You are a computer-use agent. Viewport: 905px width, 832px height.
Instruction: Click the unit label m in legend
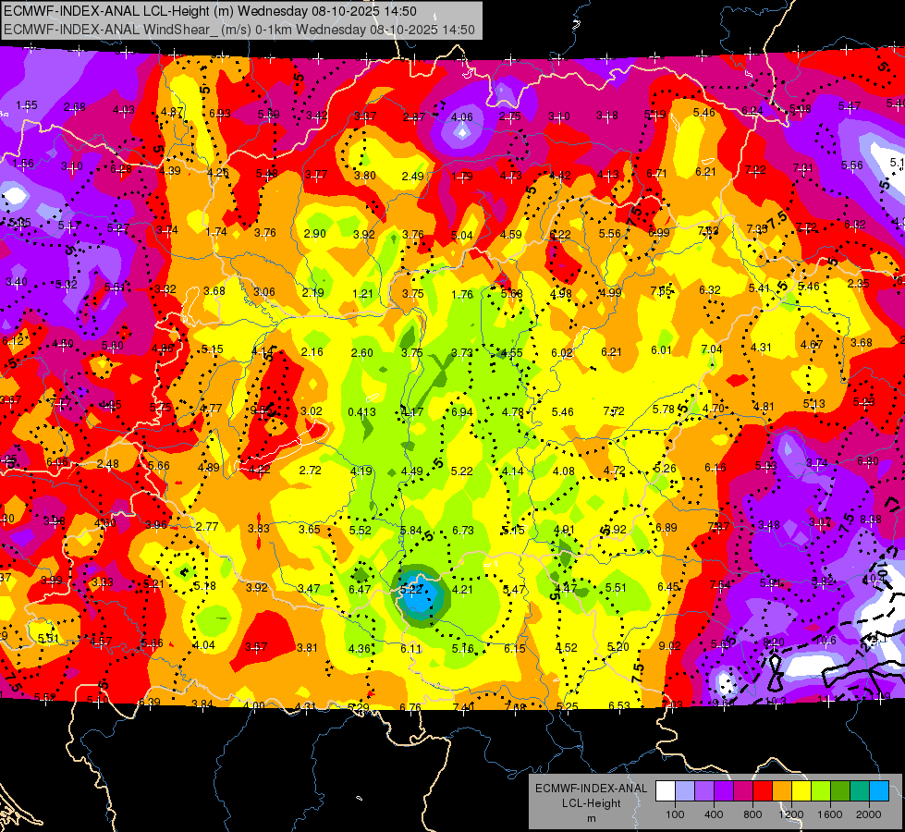pos(591,819)
